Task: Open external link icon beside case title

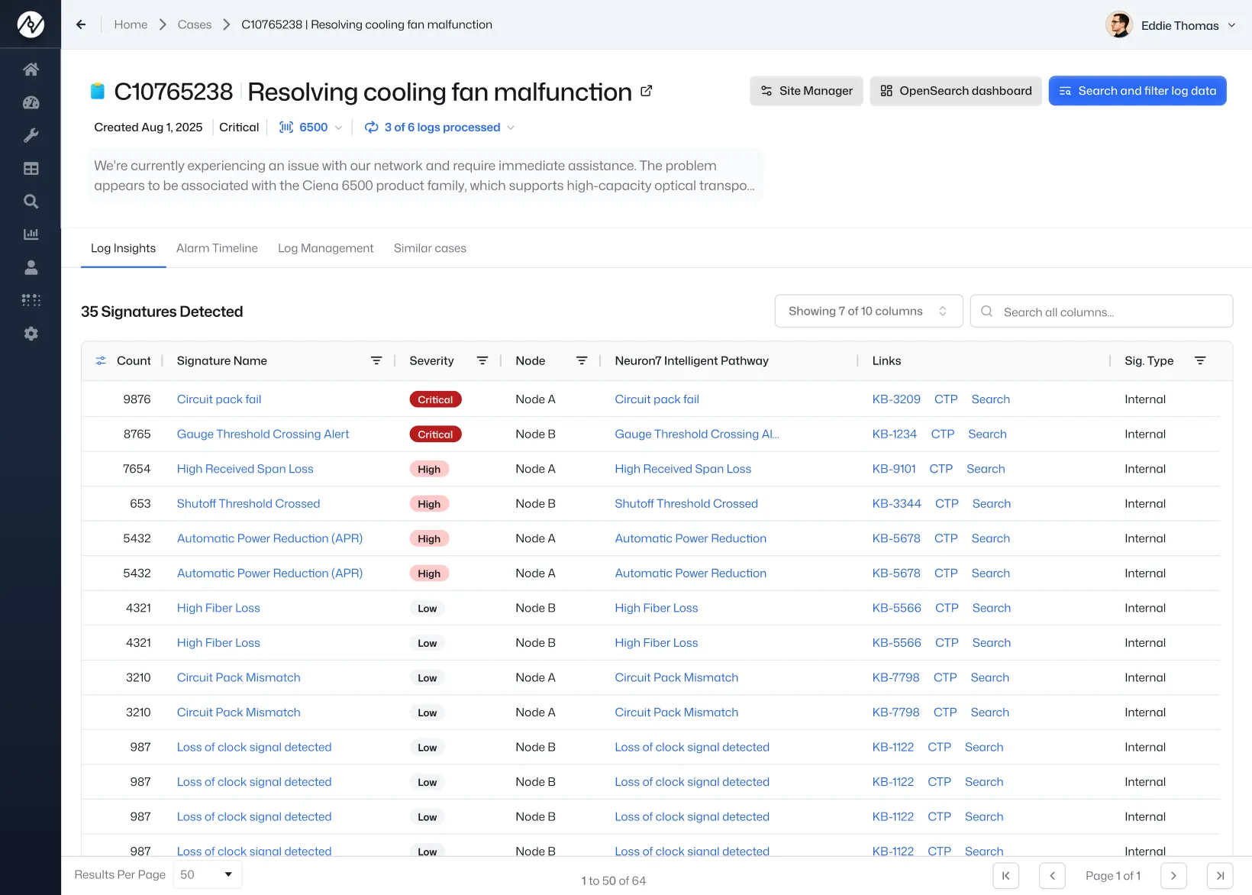Action: [647, 91]
